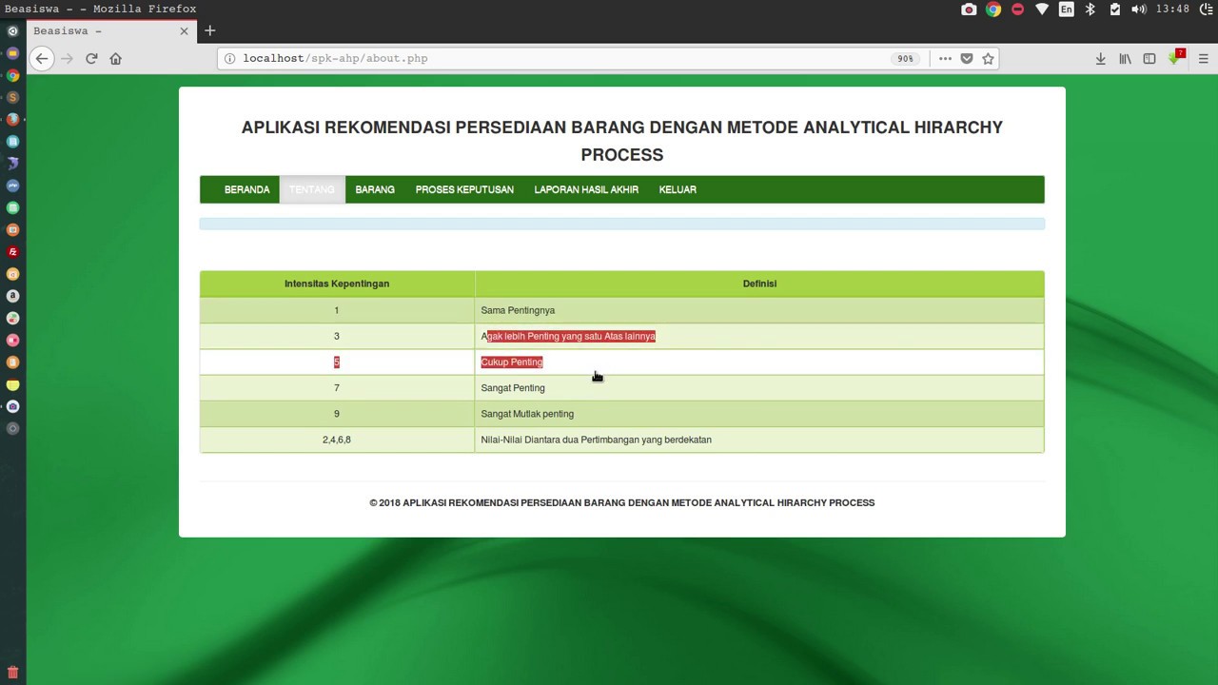Open the applications launcher at dock top

tap(12, 31)
